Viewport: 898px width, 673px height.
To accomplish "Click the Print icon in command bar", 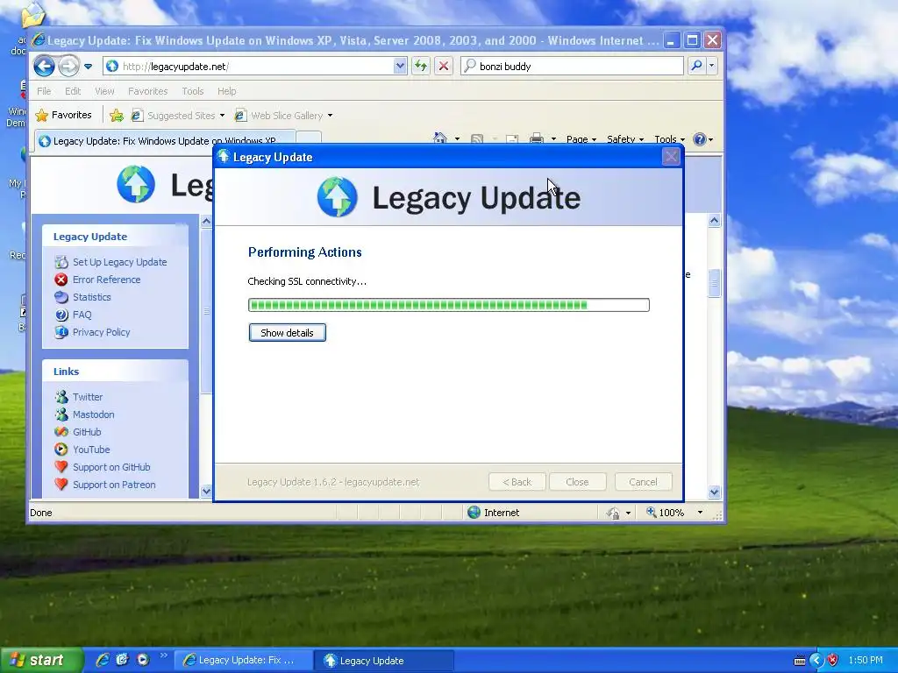I will (x=537, y=138).
